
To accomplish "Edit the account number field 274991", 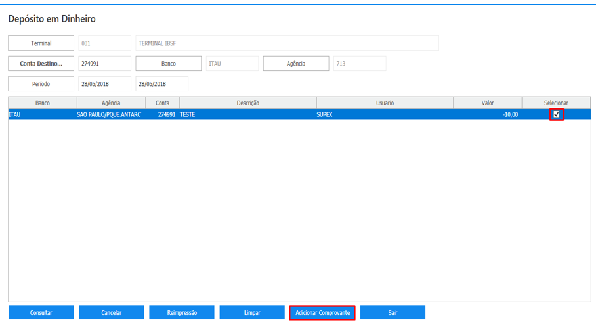I will click(104, 63).
